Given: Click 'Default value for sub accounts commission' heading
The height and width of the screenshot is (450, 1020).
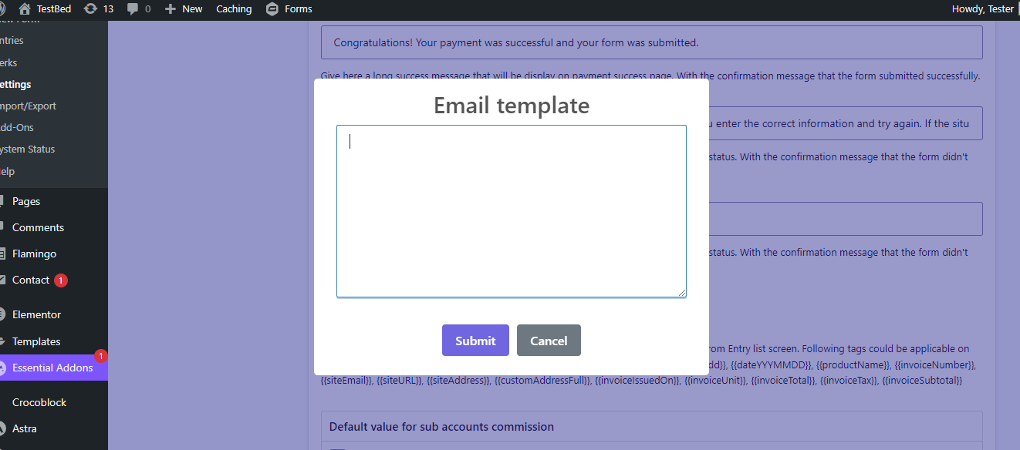Looking at the screenshot, I should (441, 426).
